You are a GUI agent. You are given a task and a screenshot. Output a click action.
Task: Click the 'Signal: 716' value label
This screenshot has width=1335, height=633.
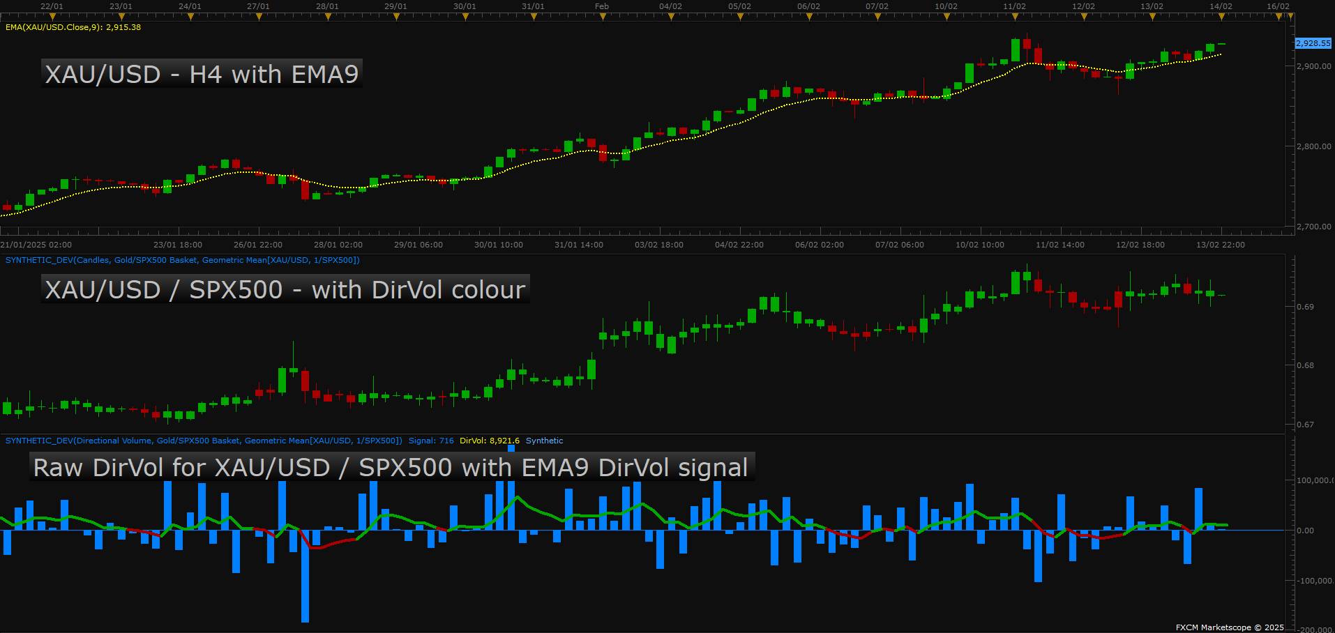[431, 441]
